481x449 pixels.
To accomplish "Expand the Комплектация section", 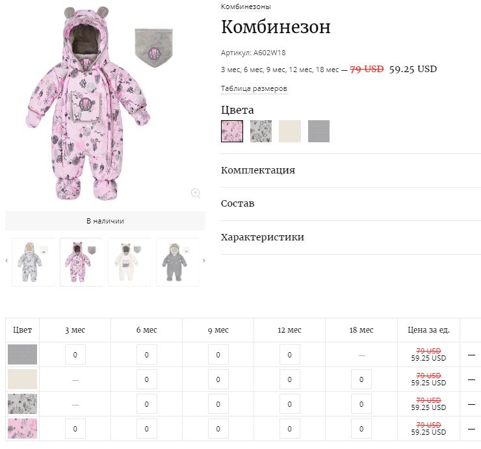I will click(258, 170).
